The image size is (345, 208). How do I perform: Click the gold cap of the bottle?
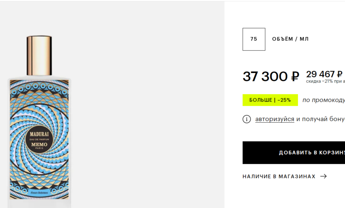(39, 55)
